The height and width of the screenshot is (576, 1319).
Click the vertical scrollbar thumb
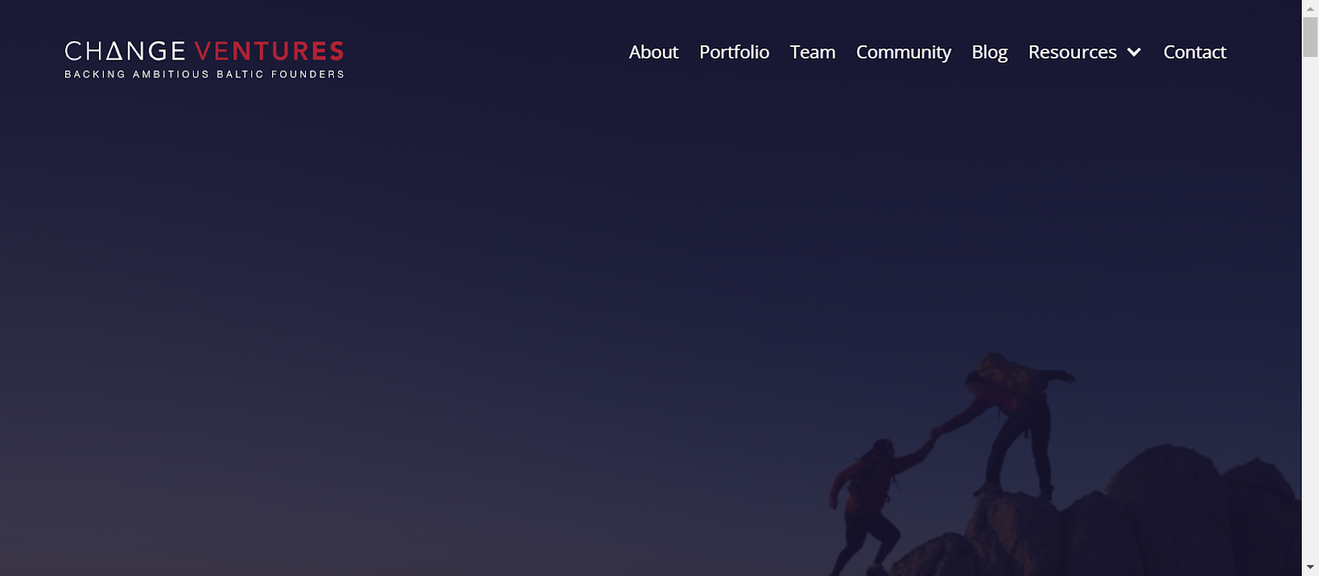pos(1310,37)
